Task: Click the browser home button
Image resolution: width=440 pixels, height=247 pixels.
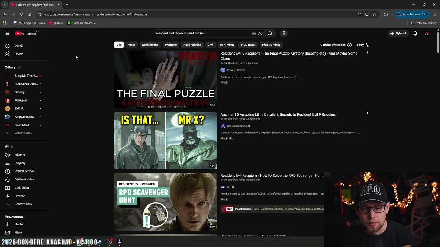Action: click(x=30, y=14)
